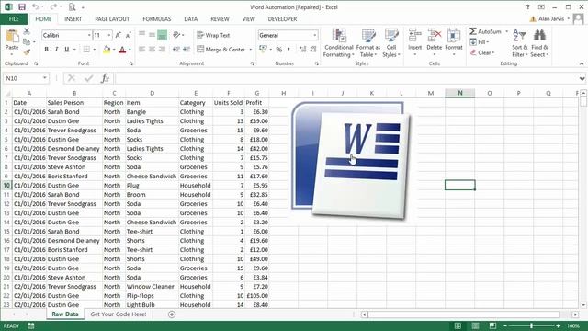Open the font size dropdown
Screen dimensions: 588x331
point(109,35)
